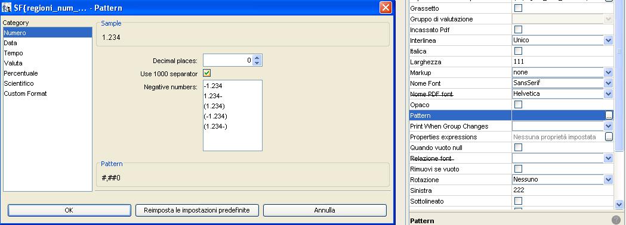This screenshot has height=225, width=626.
Task: Increase Decimal places with the up arrow
Action: [x=257, y=57]
